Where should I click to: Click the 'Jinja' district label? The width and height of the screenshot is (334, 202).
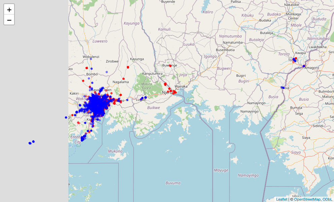[x=183, y=75]
